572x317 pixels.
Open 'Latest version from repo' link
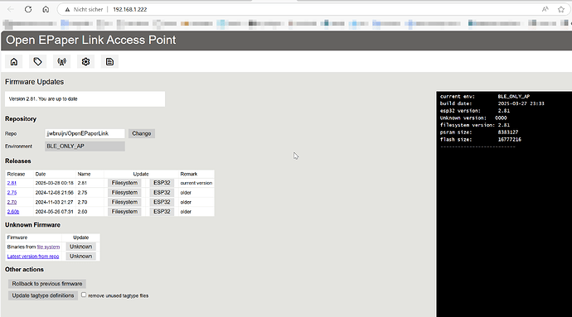click(x=33, y=256)
